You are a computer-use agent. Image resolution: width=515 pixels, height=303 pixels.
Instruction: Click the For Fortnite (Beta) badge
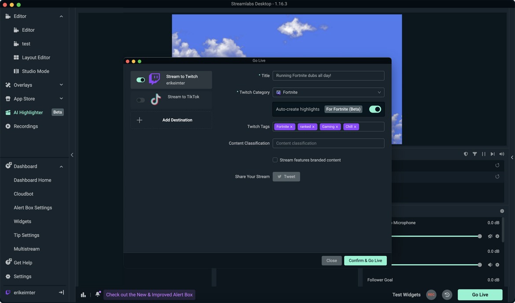[x=343, y=109]
